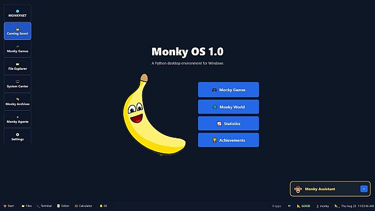375x211 pixels.
Task: Click the monkey face in Monky Assistant
Action: (x=298, y=189)
